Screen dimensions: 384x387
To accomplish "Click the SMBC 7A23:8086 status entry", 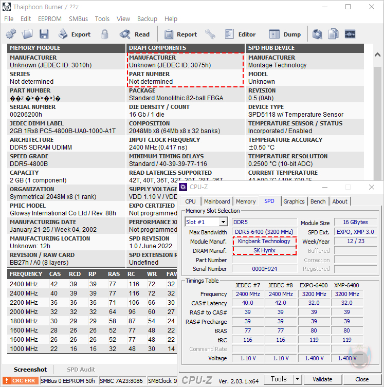I will point(121,381).
